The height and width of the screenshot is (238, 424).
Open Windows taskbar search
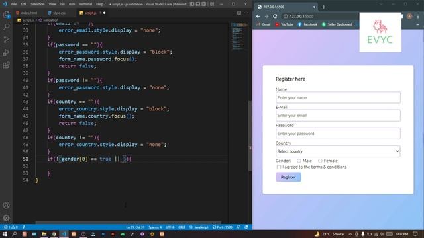point(15,234)
